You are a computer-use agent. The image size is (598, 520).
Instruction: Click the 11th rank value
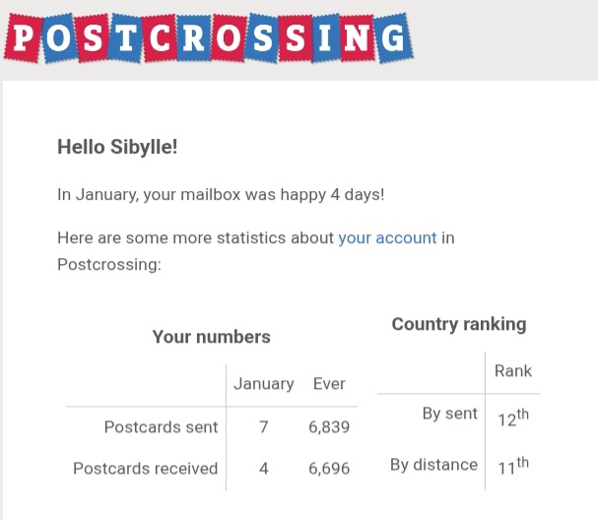pyautogui.click(x=512, y=467)
